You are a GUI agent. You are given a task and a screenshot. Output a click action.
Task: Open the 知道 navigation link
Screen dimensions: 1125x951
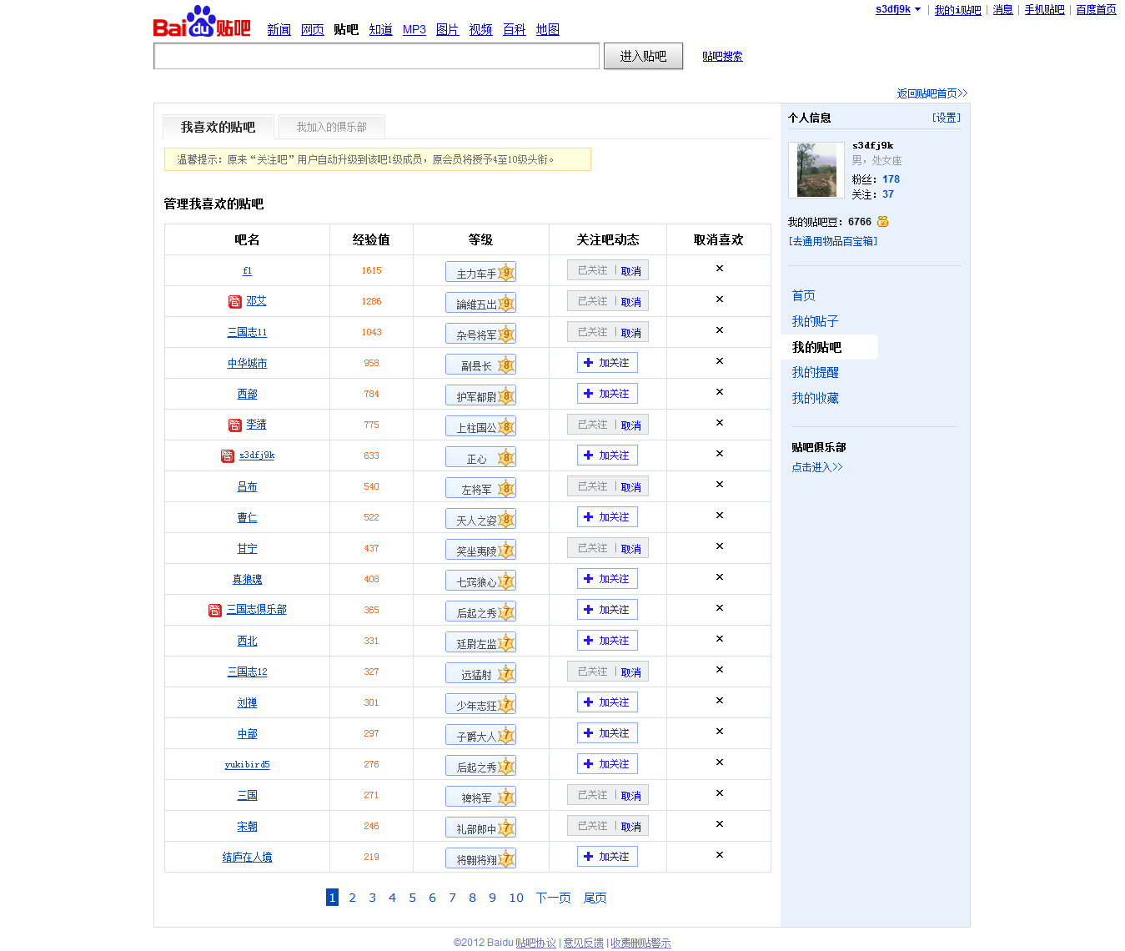[381, 29]
